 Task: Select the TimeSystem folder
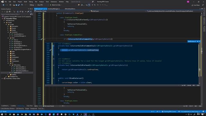tap(15, 61)
